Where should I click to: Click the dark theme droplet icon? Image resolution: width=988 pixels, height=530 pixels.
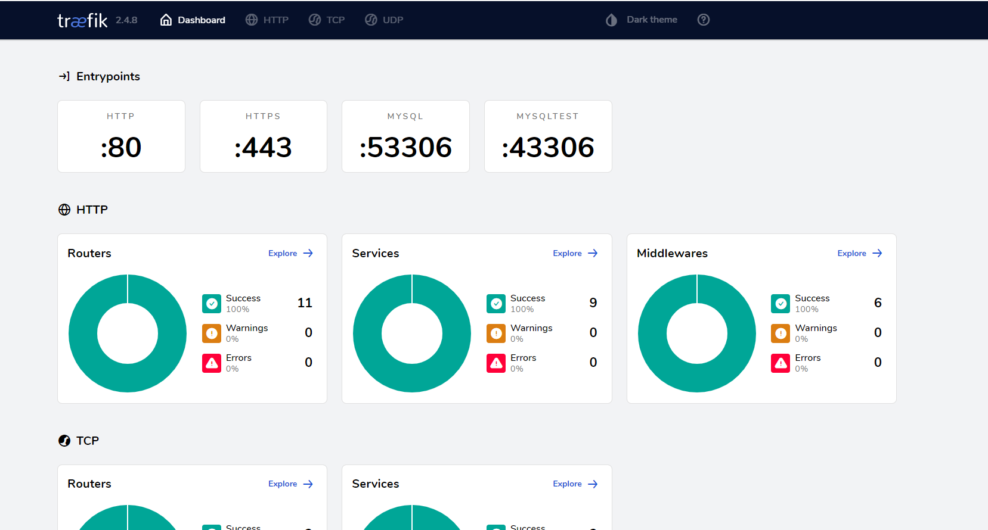(611, 20)
